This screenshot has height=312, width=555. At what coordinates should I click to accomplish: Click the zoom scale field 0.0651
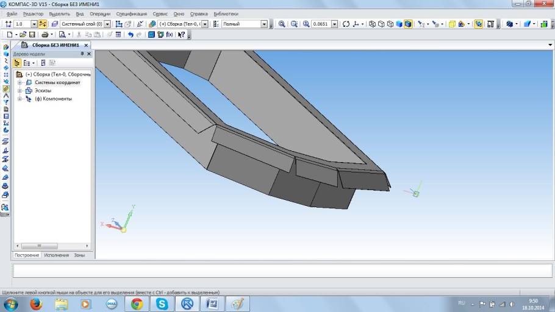tap(320, 24)
